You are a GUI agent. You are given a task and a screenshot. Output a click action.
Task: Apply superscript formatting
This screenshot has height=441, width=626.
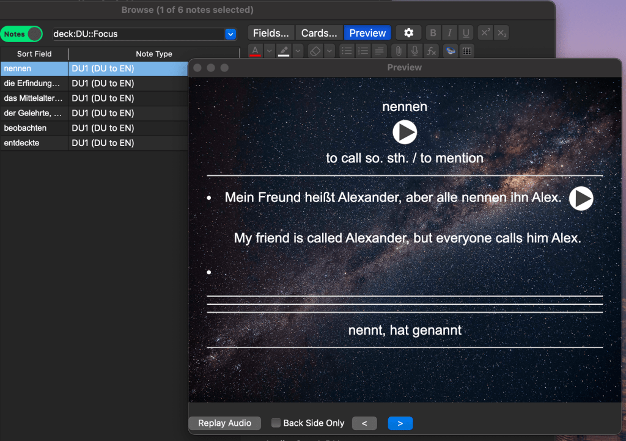(x=485, y=33)
